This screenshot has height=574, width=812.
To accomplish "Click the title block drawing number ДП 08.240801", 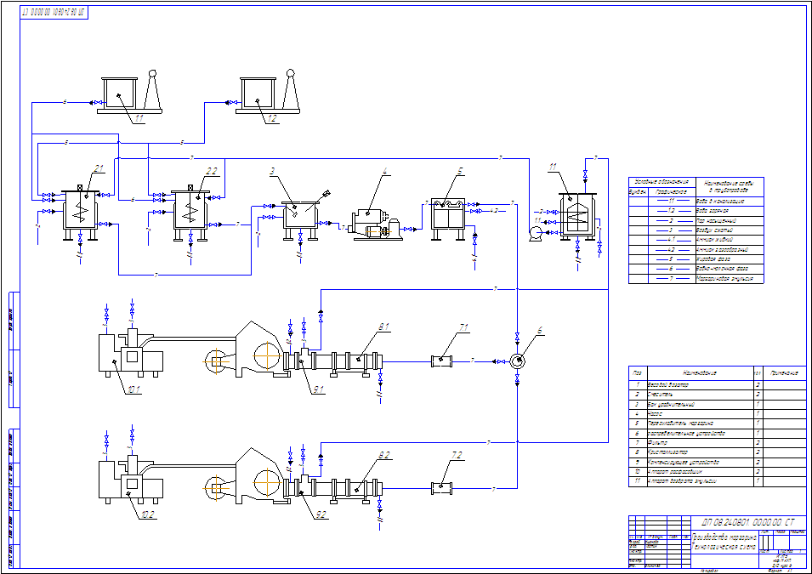I will (x=747, y=523).
